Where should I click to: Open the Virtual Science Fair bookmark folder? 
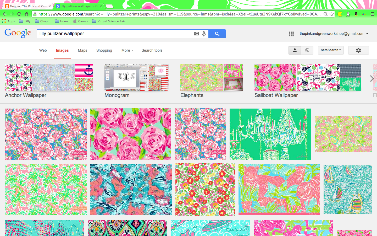click(x=109, y=21)
